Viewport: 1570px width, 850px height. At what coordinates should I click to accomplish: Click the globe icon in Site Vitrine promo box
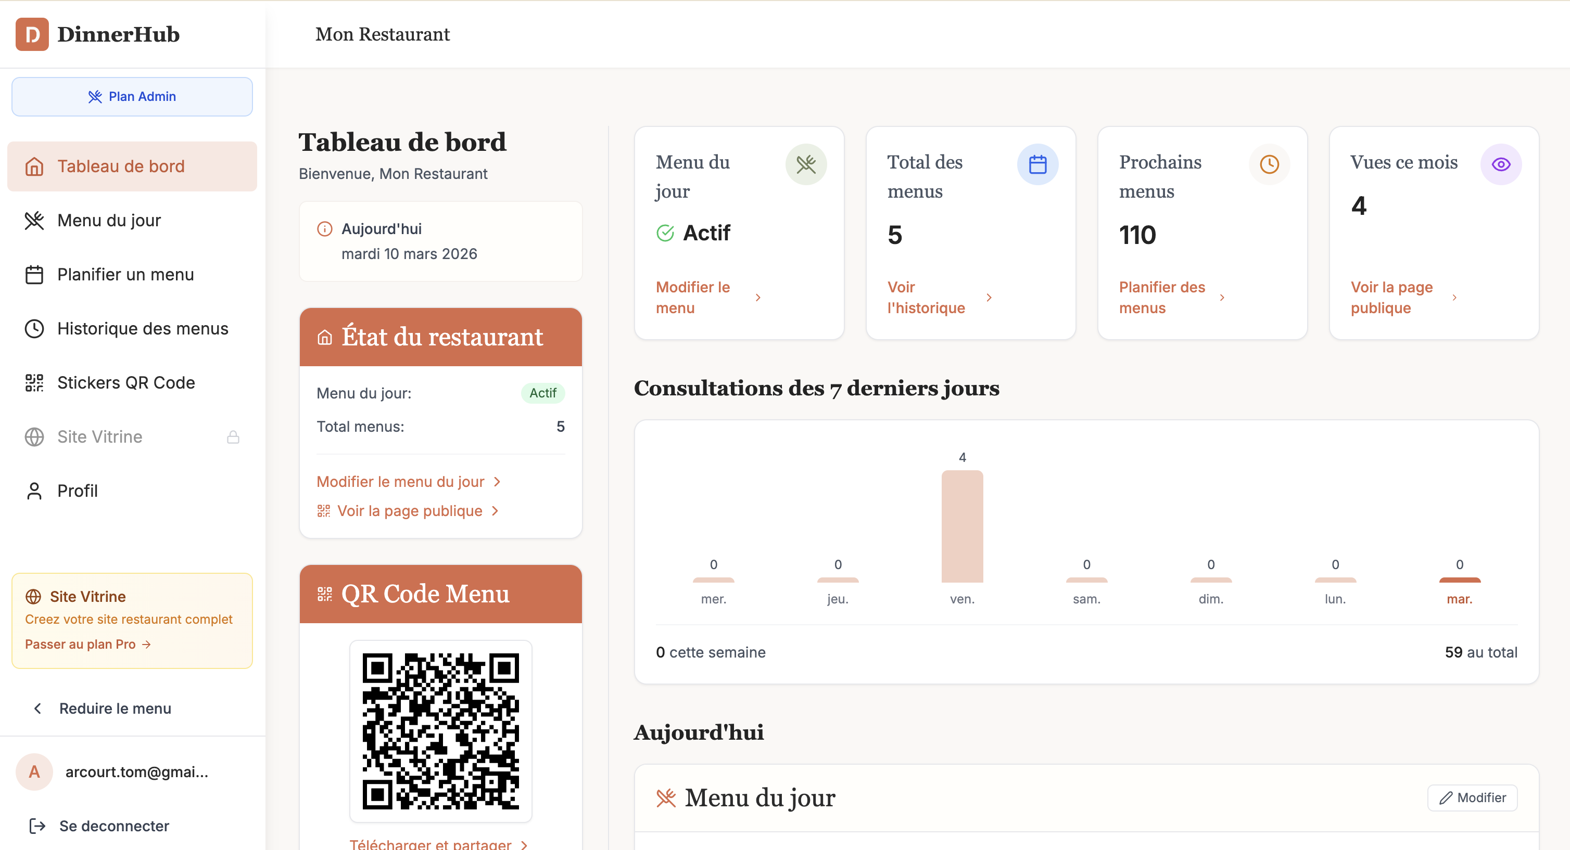click(x=33, y=596)
